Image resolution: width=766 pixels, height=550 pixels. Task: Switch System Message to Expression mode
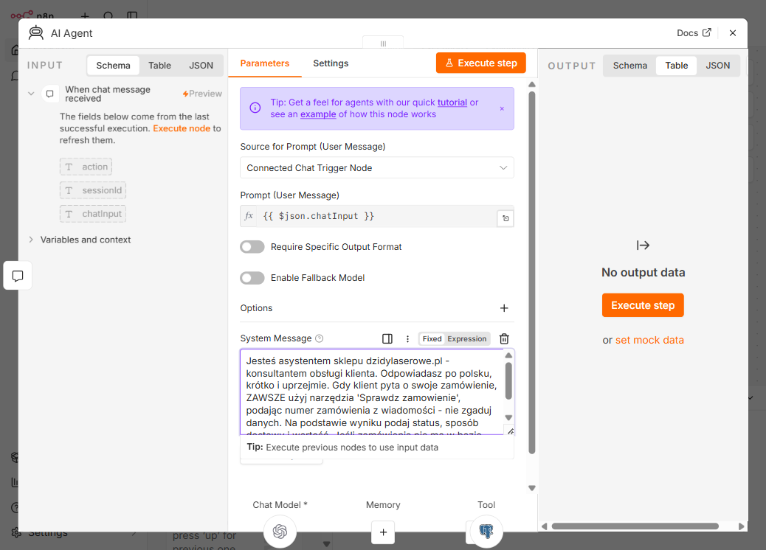[x=466, y=338]
